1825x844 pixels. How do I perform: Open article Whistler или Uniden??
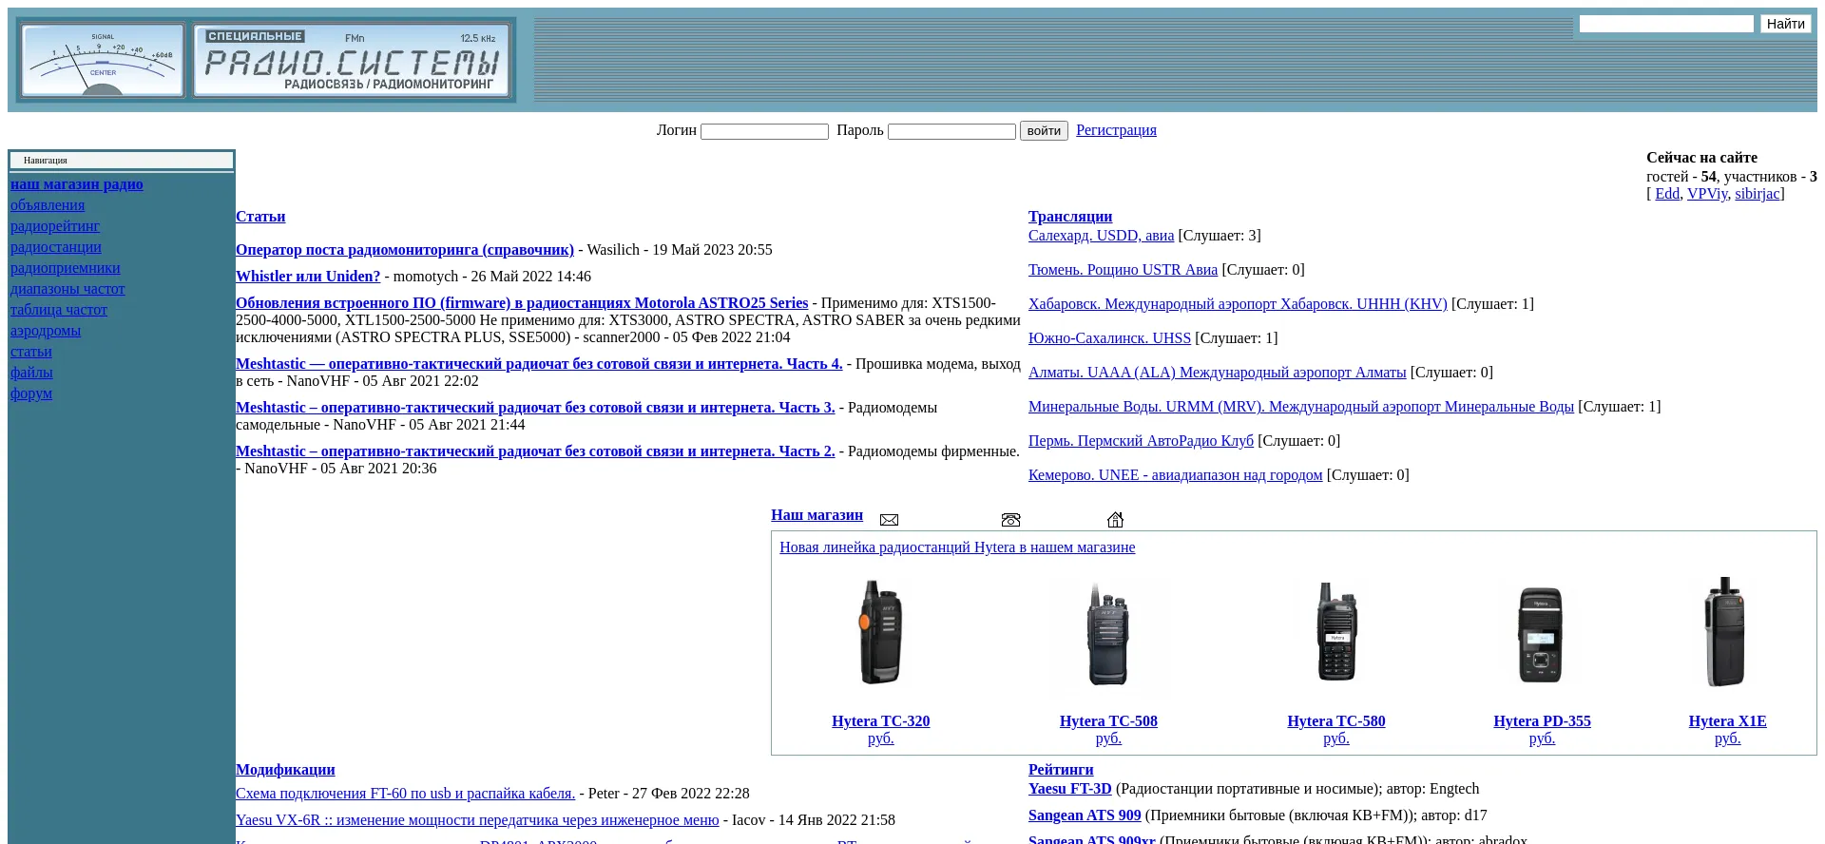tap(308, 277)
